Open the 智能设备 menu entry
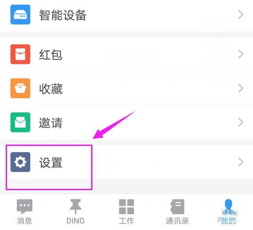This screenshot has height=230, width=253. click(x=126, y=15)
